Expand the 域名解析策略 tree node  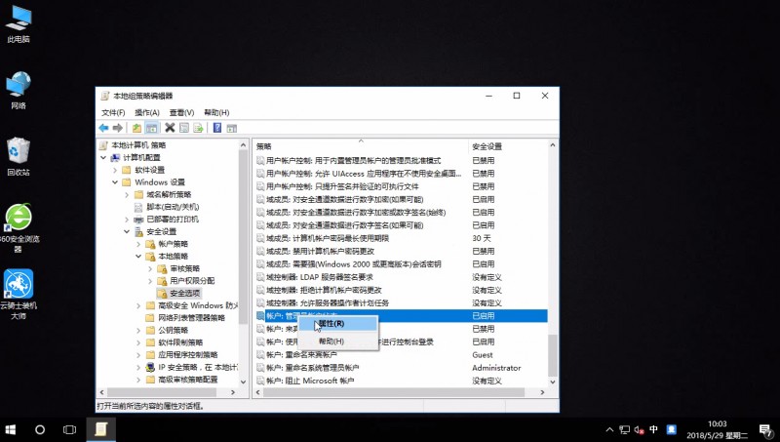pos(127,194)
